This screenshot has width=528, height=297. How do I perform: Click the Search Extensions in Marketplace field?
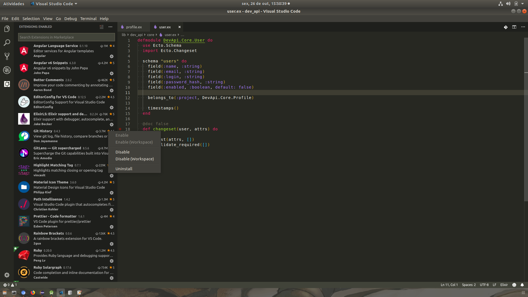(x=66, y=37)
